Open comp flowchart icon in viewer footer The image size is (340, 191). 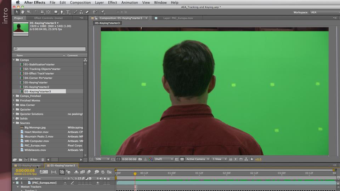[246, 159]
